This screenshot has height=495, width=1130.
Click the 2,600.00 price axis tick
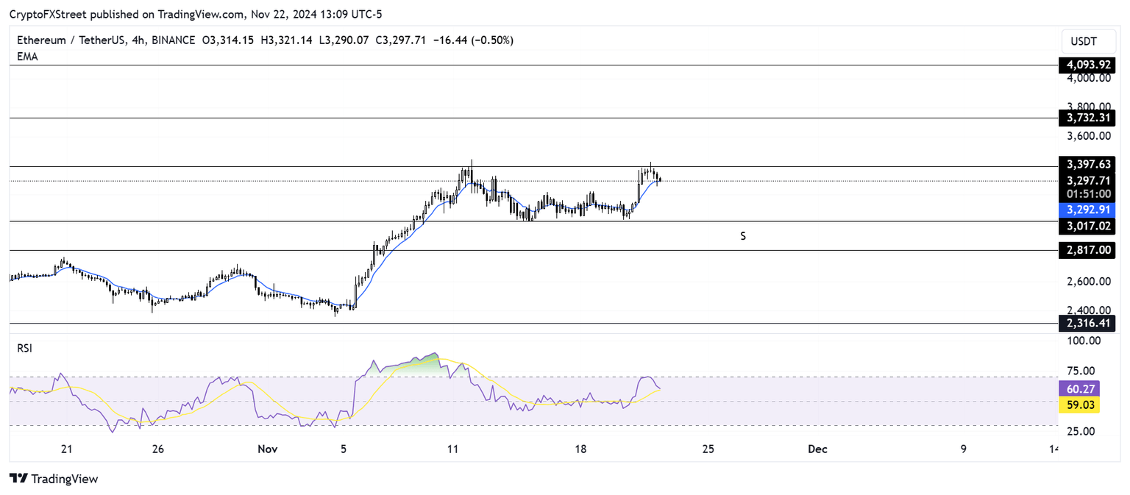(x=1088, y=281)
